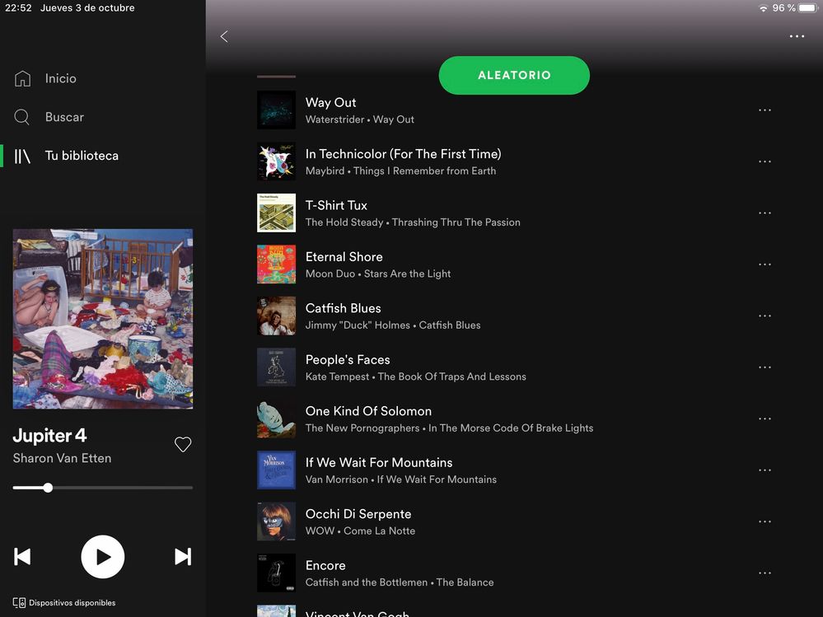823x617 pixels.
Task: Click the Inicio home icon
Action: (22, 79)
